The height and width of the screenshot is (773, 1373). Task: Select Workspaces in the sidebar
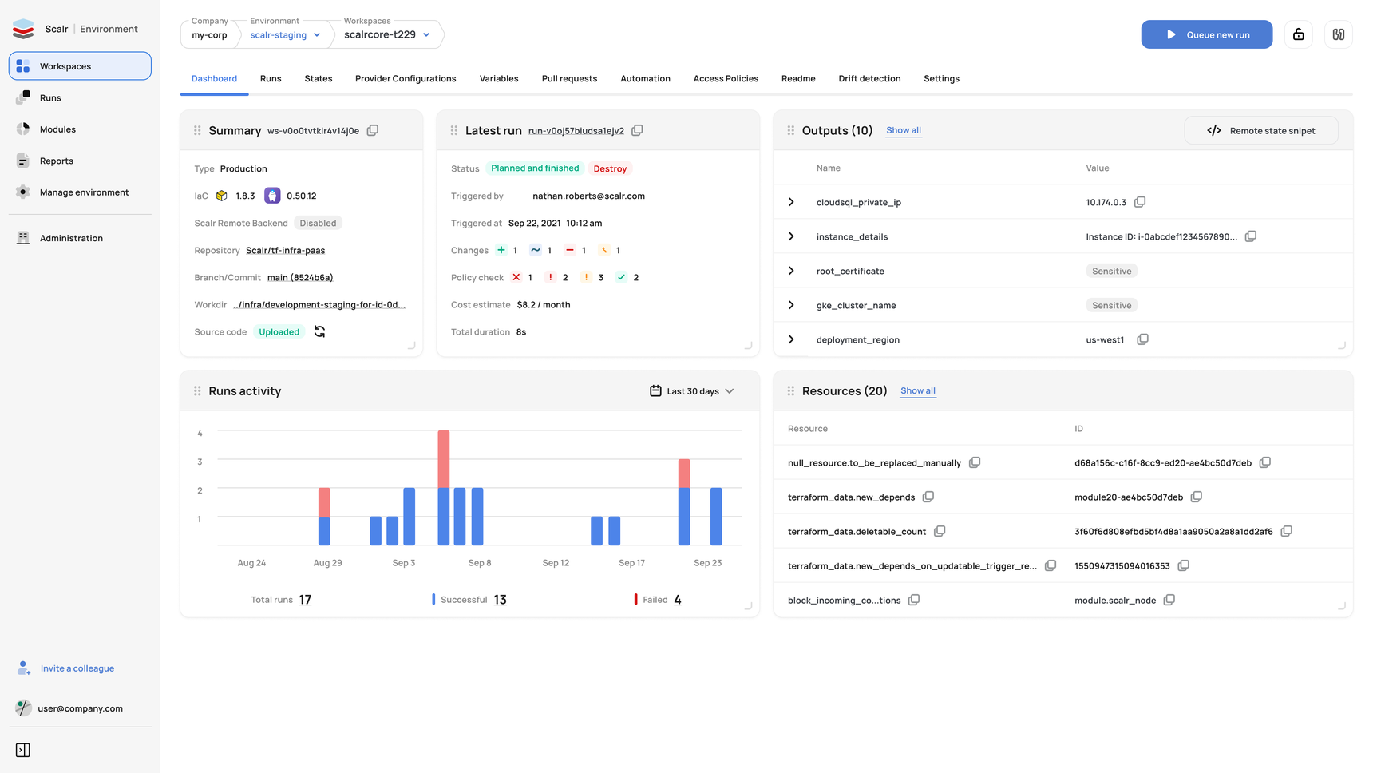click(x=80, y=66)
